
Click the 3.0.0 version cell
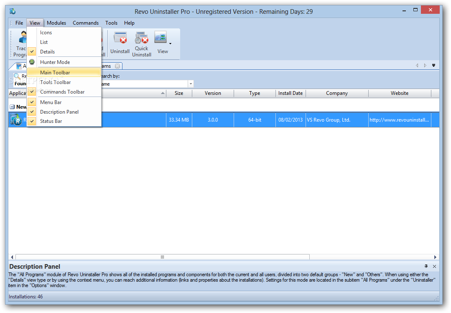click(x=213, y=120)
